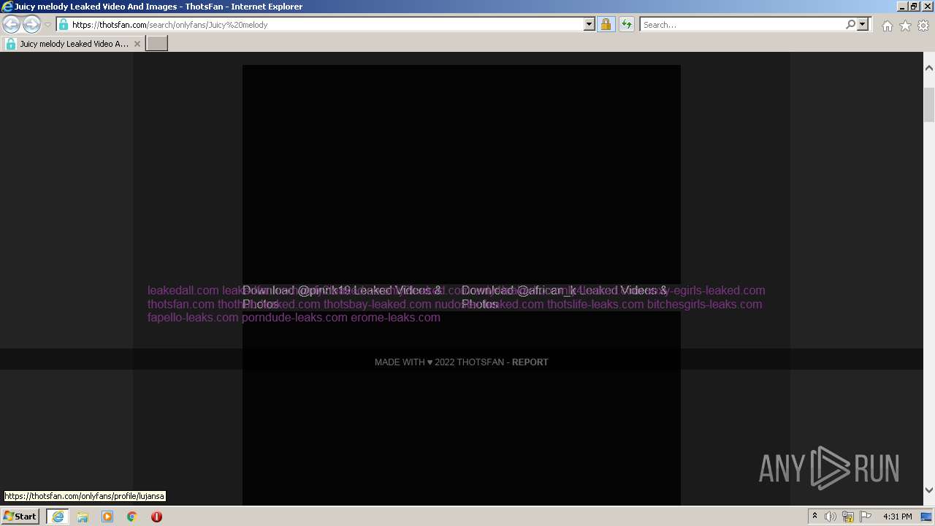
Task: Open the leakedall.com link
Action: [x=183, y=291]
